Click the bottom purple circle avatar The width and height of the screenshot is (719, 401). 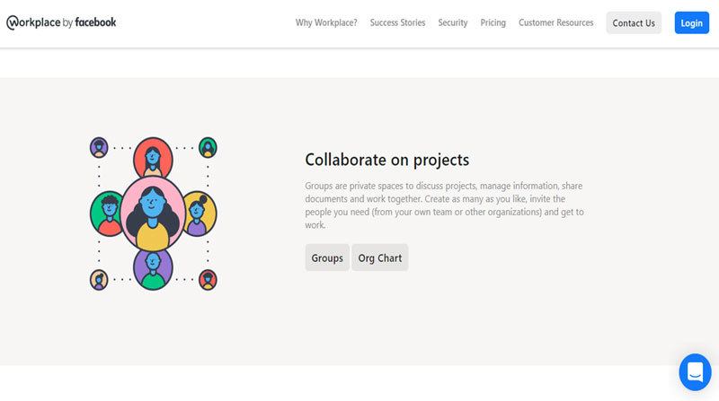153,267
